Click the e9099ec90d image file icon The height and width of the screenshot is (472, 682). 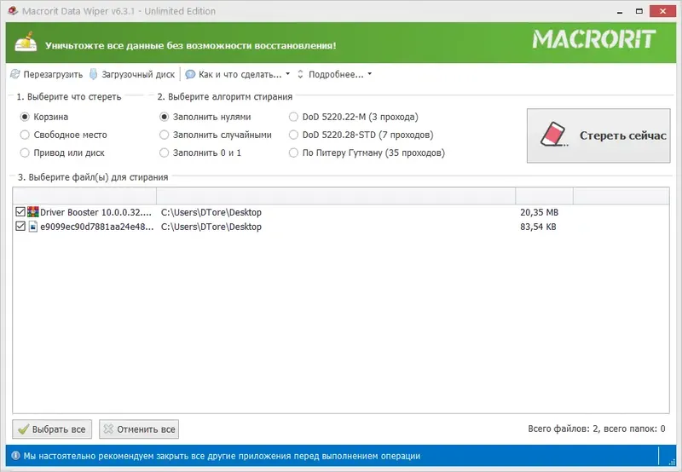tap(33, 227)
